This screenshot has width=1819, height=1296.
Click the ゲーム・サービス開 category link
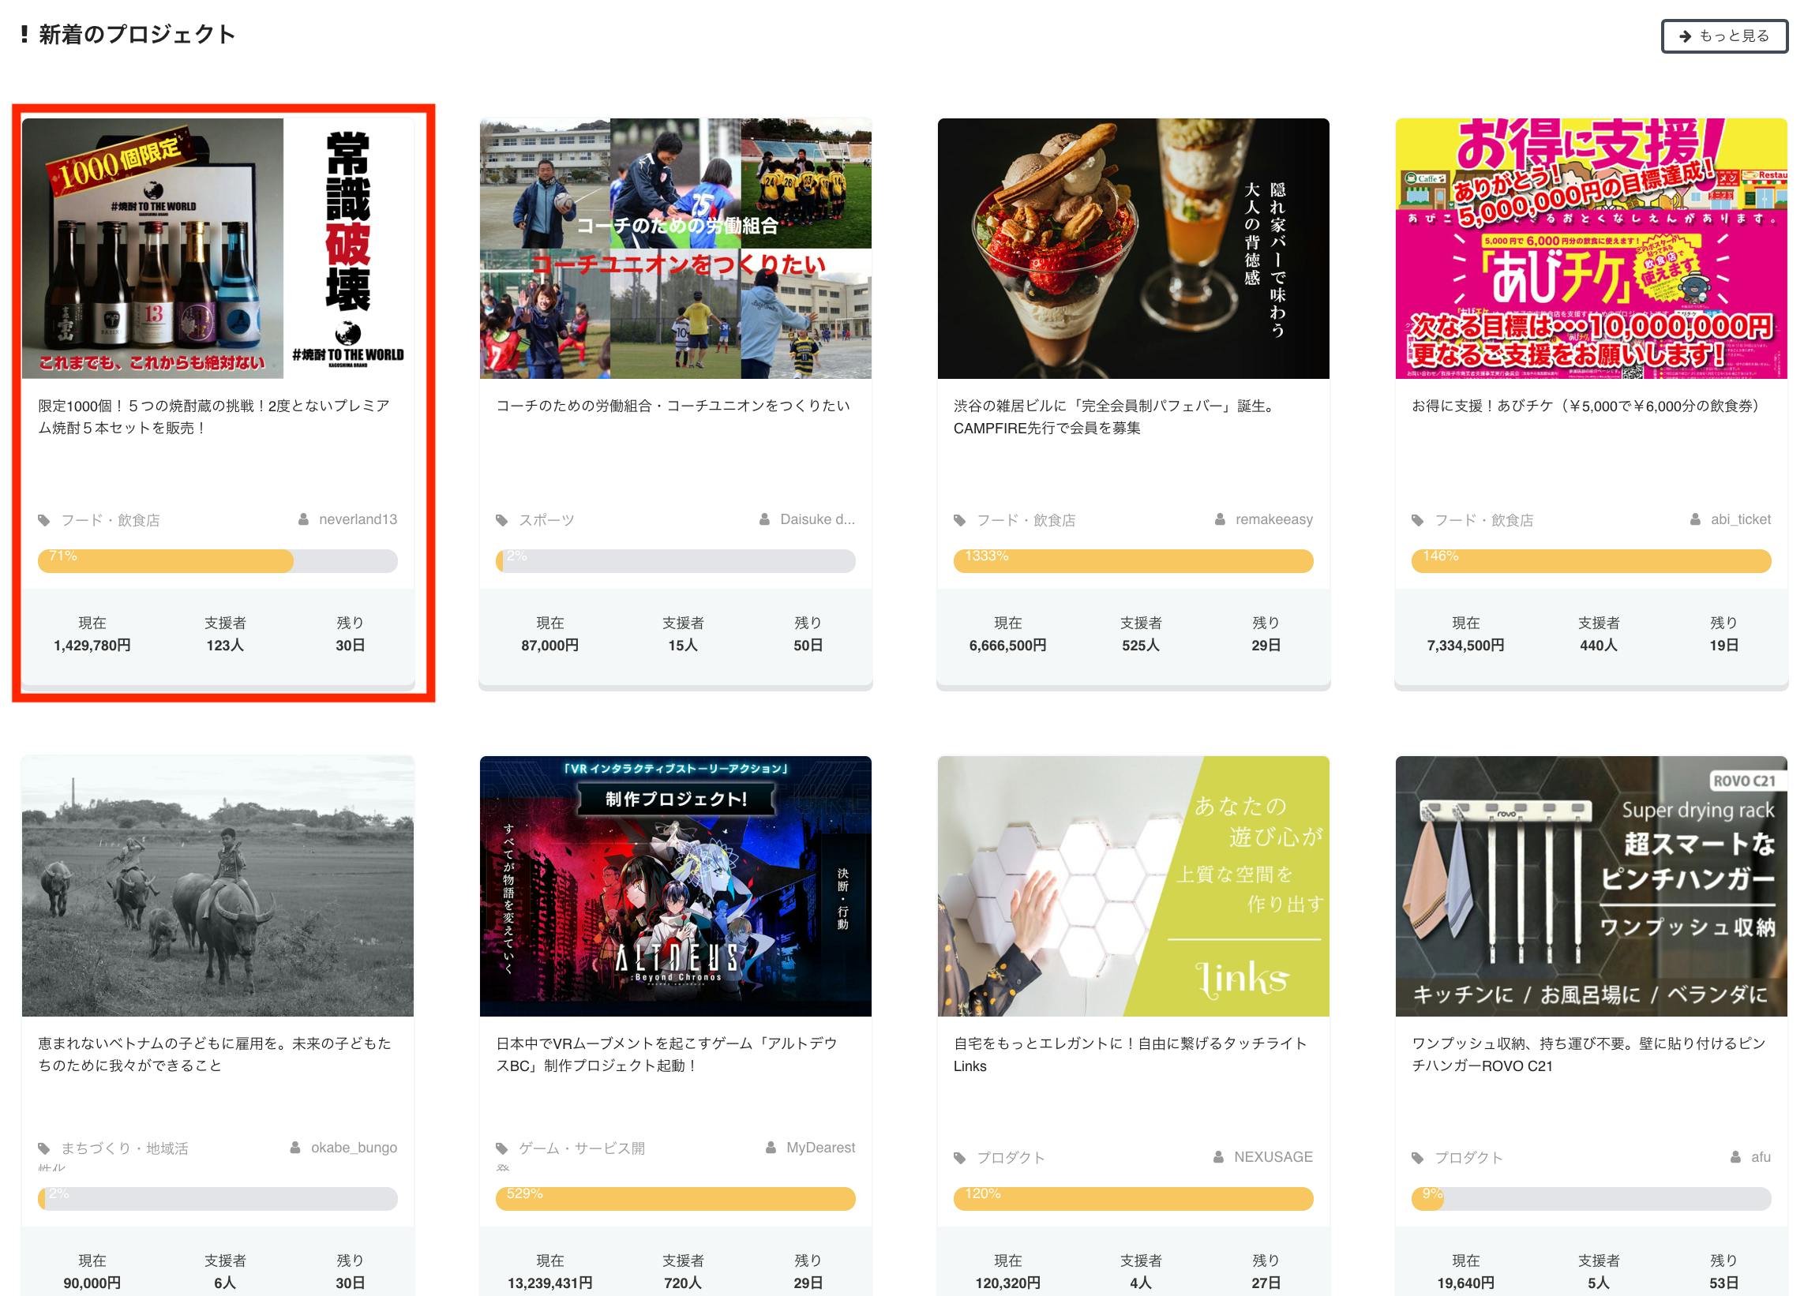pyautogui.click(x=581, y=1148)
